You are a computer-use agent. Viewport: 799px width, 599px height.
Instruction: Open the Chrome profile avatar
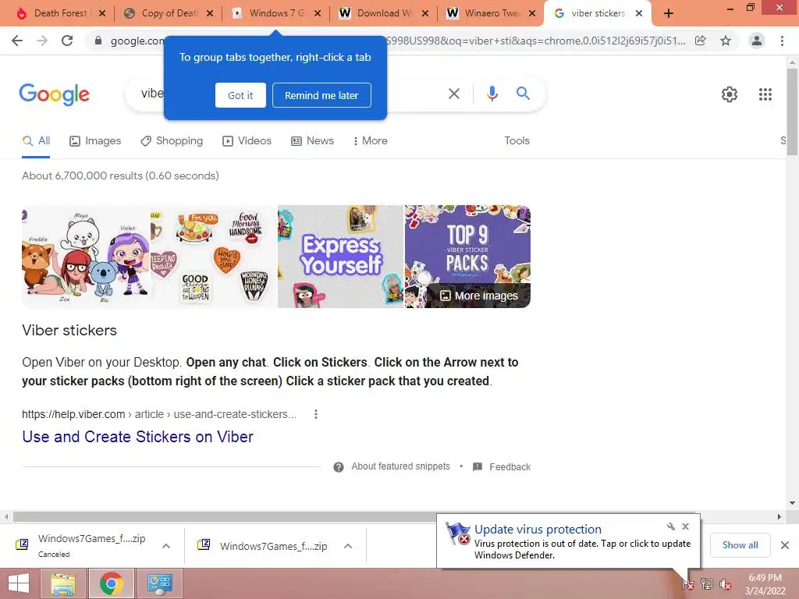click(757, 41)
